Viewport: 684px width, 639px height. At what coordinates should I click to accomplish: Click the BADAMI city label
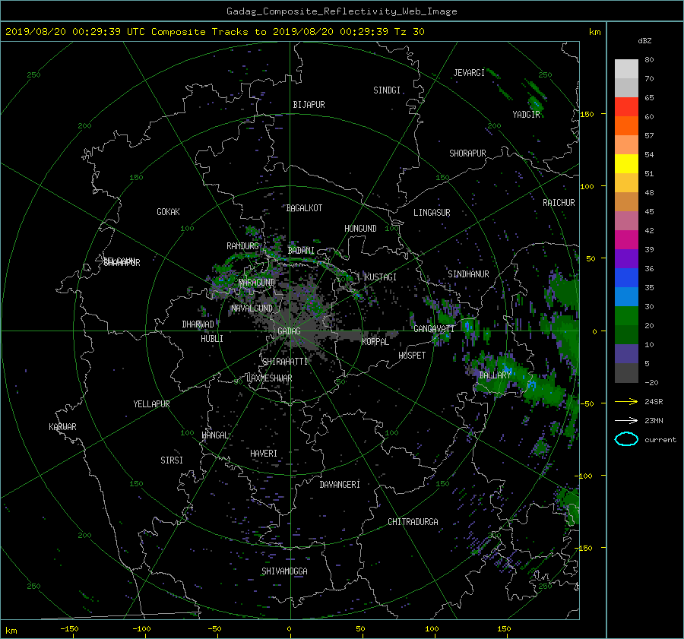click(x=301, y=251)
